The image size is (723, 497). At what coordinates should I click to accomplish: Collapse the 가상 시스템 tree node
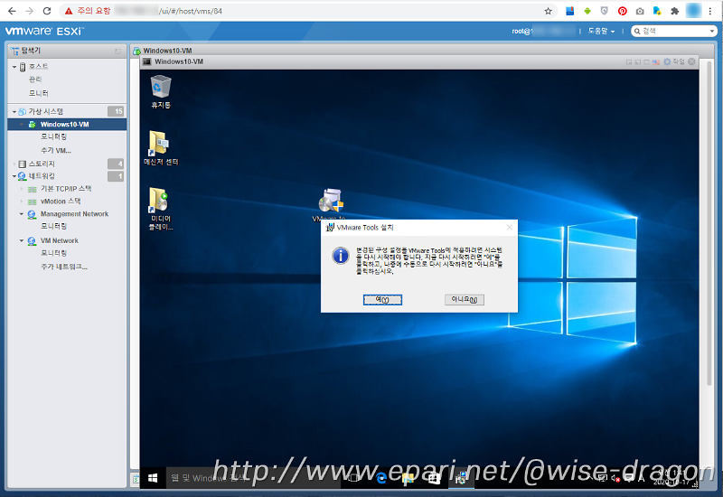(x=14, y=111)
